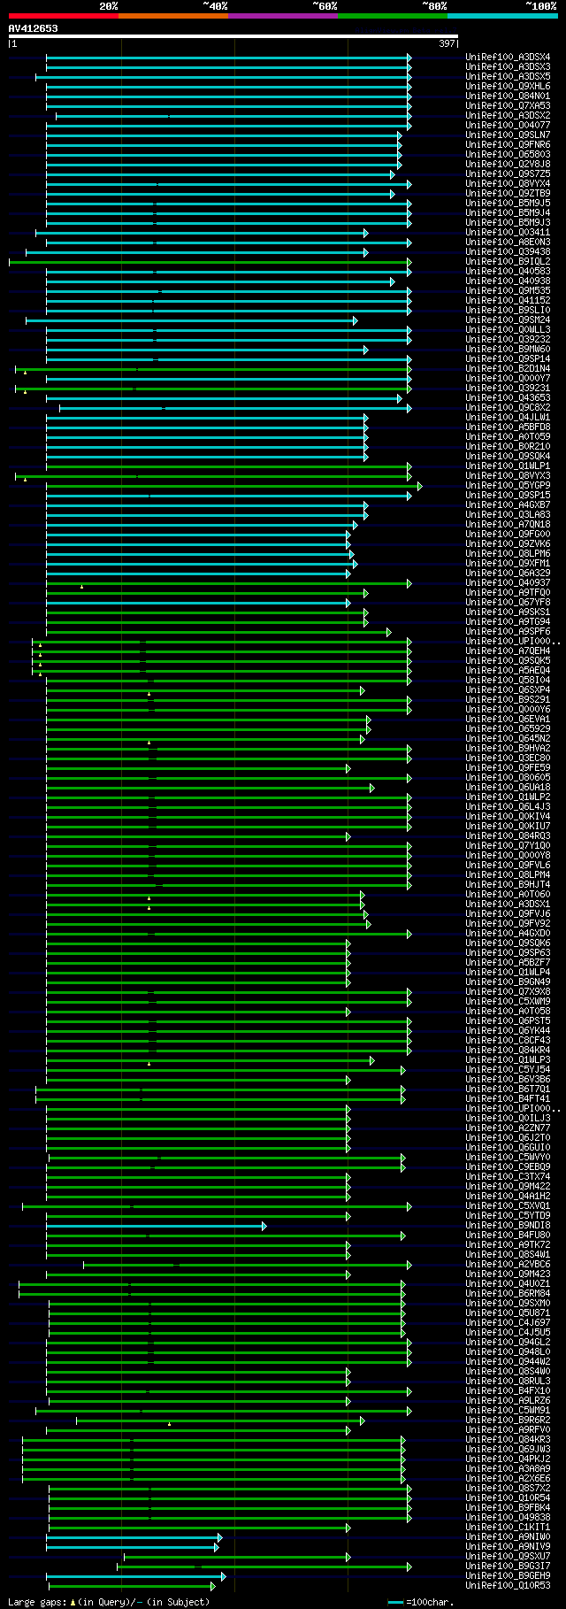
Task: Open hit UniRef100_Q43653
Action: [508, 398]
